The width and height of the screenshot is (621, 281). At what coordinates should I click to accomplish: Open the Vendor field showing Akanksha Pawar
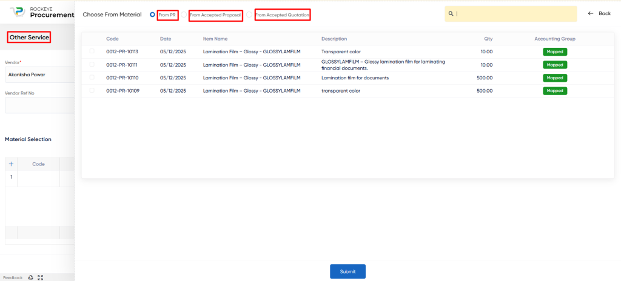pos(39,75)
